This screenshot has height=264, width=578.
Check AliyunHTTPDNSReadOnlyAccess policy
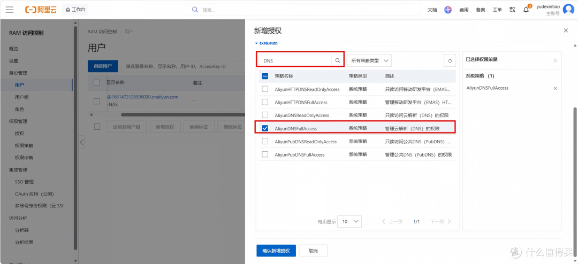(x=265, y=89)
